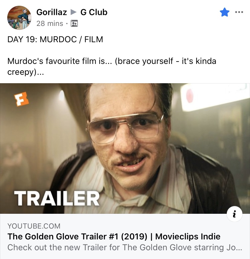
Task: Click the "28 mins" post timestamp
Action: 50,24
